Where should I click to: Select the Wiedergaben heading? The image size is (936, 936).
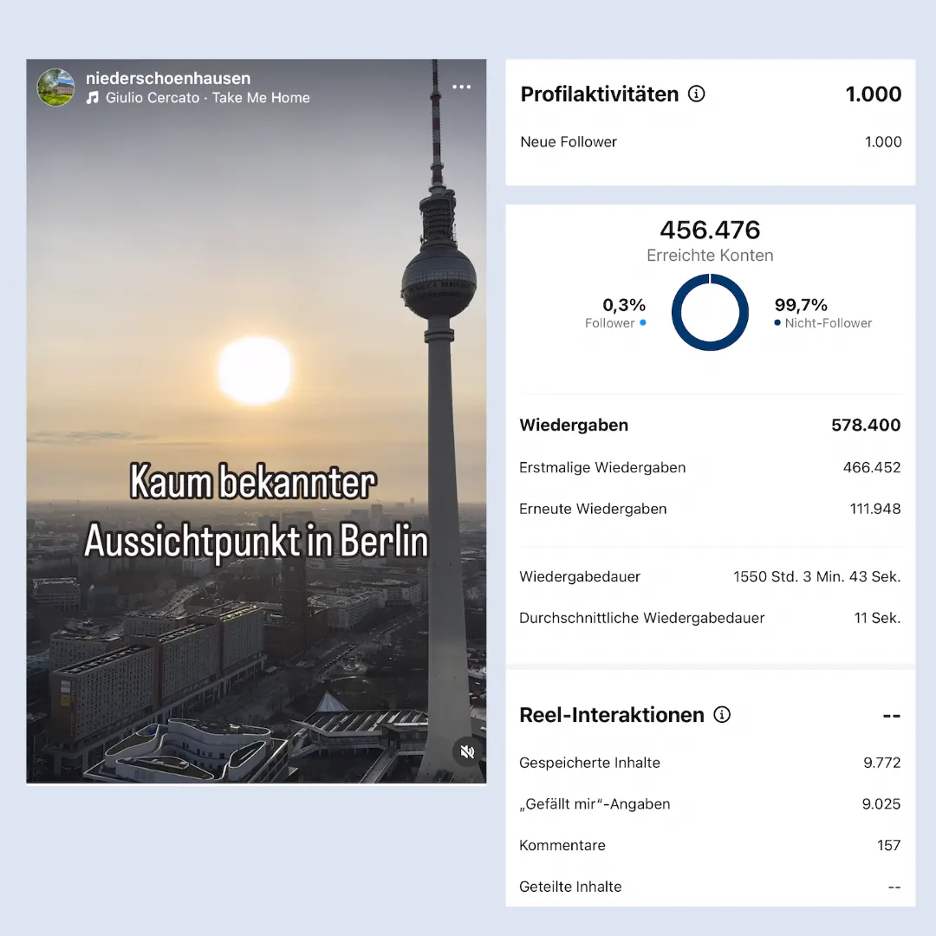[574, 425]
